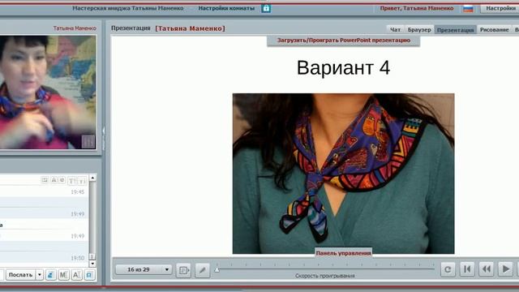
Task: Click the play forward button
Action: tap(505, 269)
